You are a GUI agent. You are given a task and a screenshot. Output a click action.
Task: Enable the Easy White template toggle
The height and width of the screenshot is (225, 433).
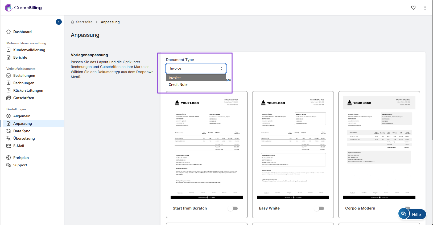point(319,208)
